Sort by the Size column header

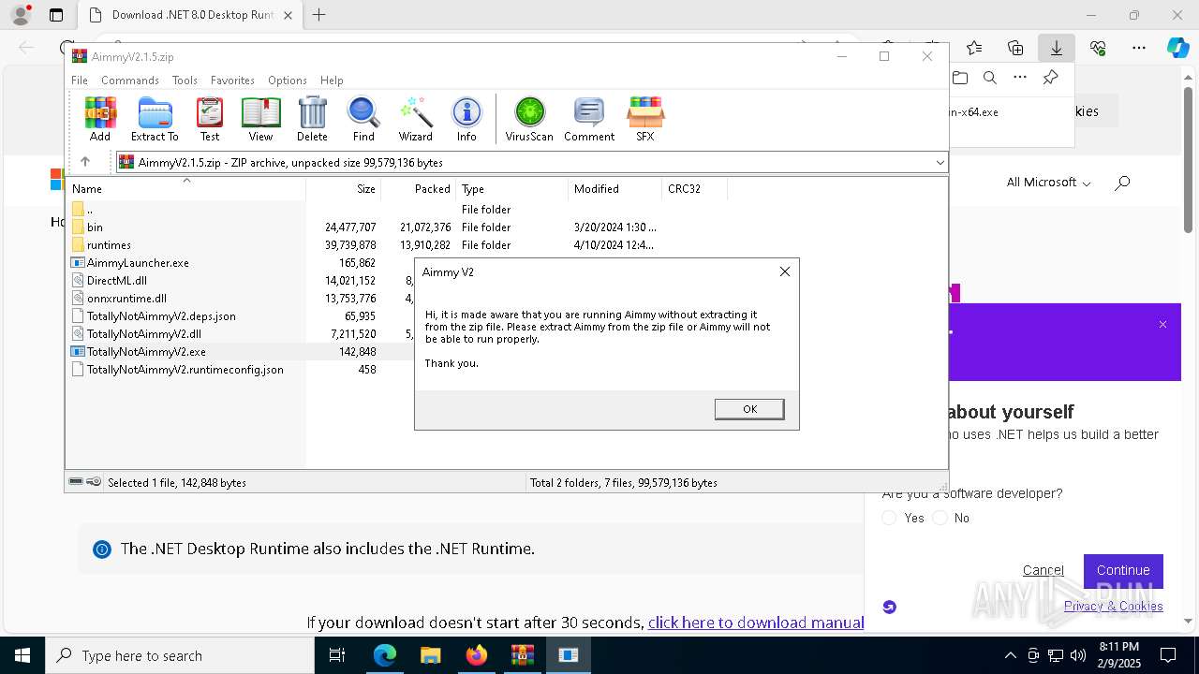click(x=343, y=189)
